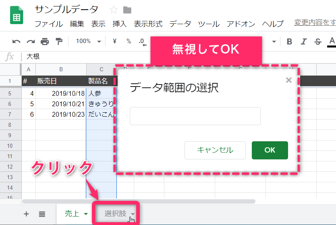This screenshot has height=225, width=336.
Task: Focus the data range input field
Action: coord(195,116)
